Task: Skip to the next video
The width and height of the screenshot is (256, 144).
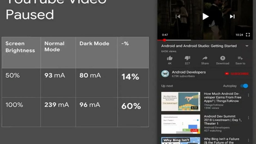Action: coord(232,17)
